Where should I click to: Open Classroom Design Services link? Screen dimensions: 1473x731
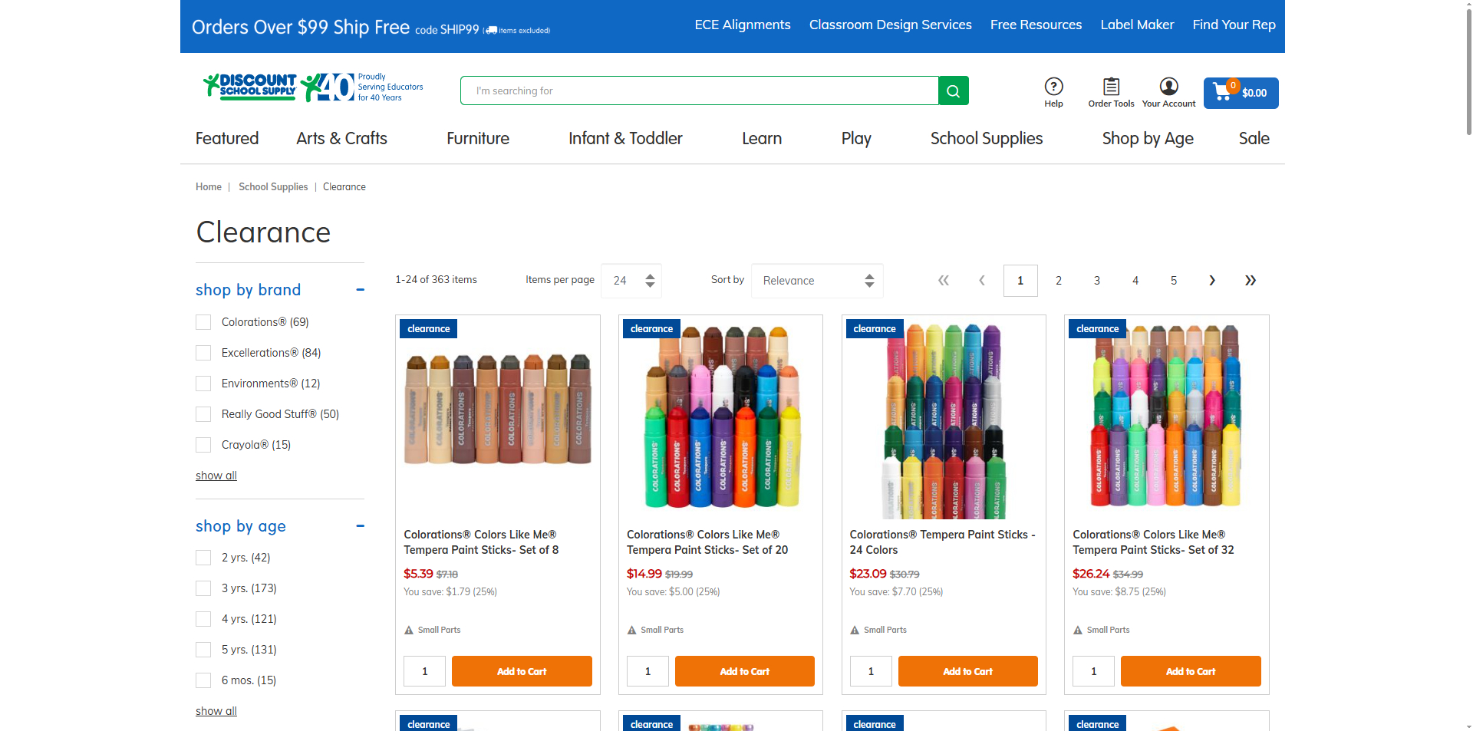[891, 25]
